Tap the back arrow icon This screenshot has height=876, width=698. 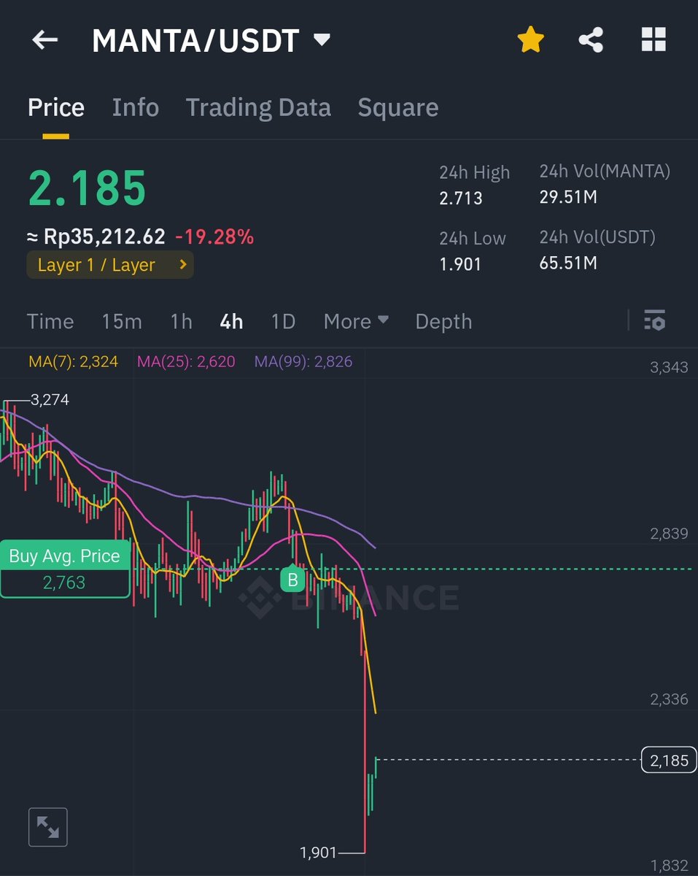(45, 40)
